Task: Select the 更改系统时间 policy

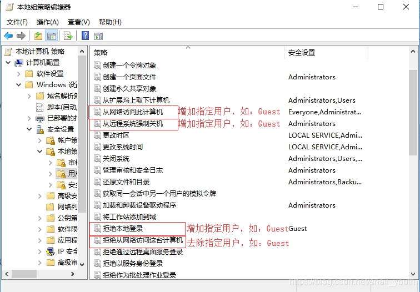Action: point(123,147)
